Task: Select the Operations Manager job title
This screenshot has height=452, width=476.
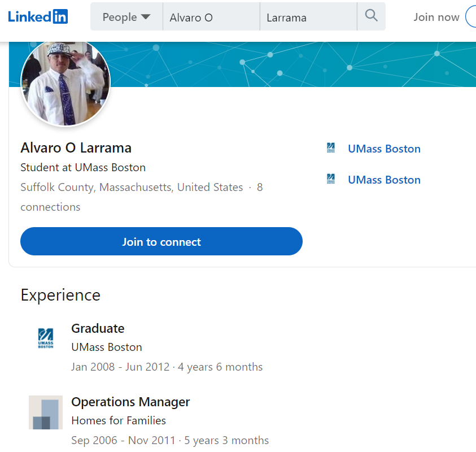Action: coord(130,402)
